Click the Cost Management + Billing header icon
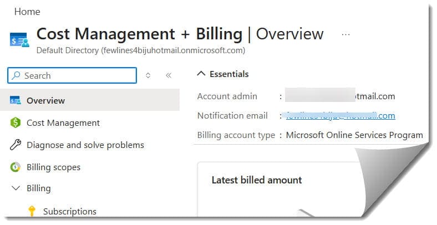Viewport: 437px width, 225px height. pos(19,40)
